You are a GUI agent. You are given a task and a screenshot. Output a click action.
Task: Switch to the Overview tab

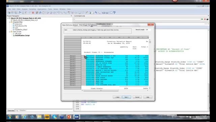(11, 110)
